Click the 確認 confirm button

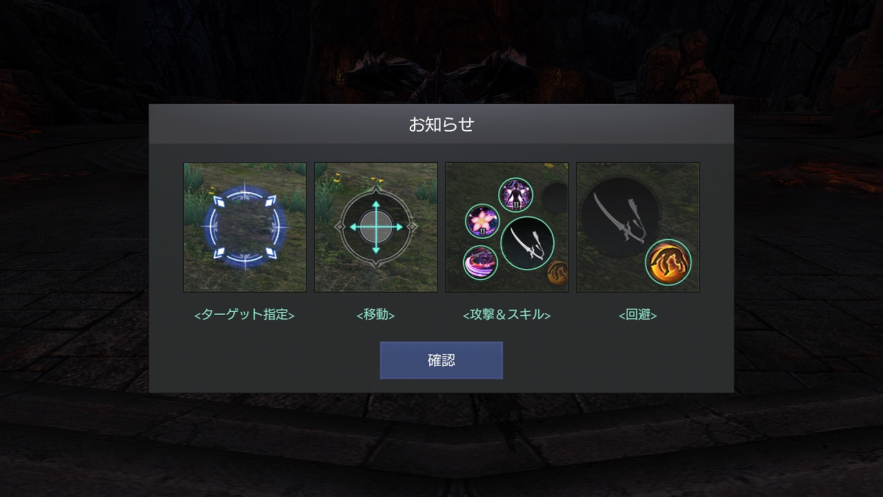[x=441, y=360]
